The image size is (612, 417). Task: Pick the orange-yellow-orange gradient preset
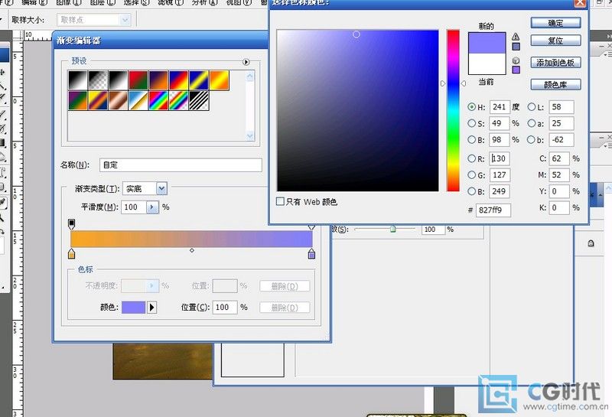[220, 80]
